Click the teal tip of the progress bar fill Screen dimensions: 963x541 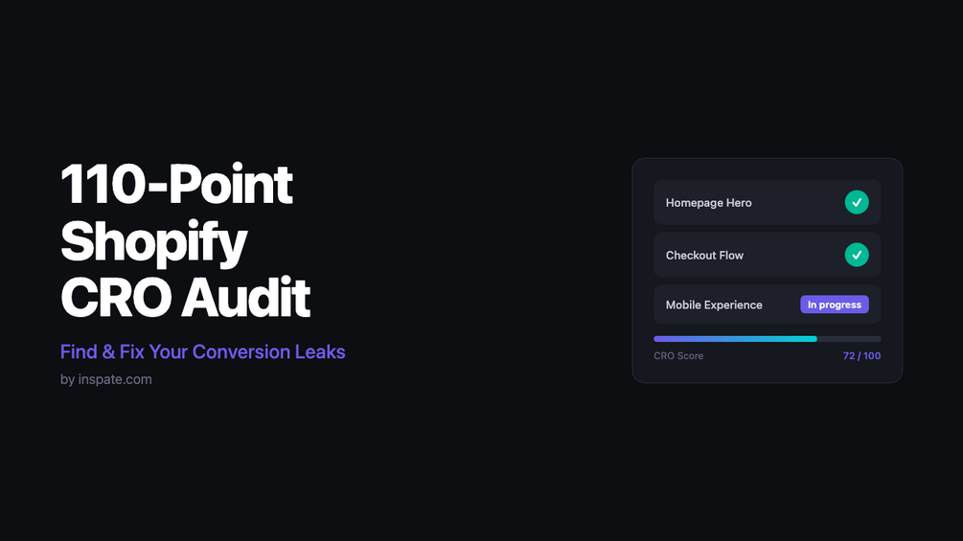808,339
